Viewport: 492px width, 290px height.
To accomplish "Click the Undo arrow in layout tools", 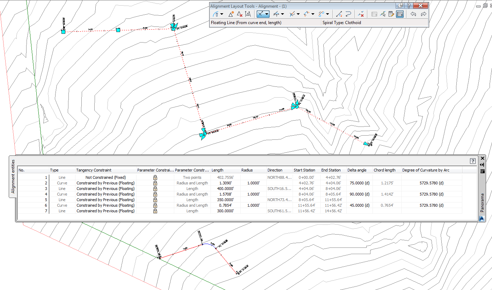I will [x=413, y=14].
